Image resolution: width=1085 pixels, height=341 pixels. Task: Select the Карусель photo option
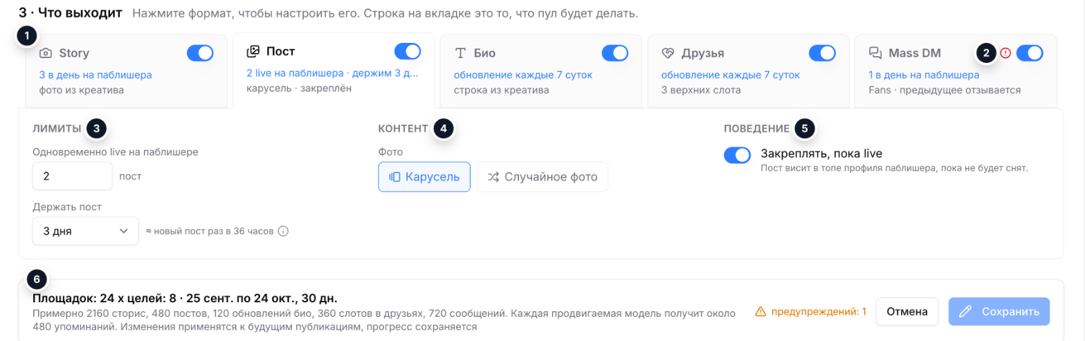tap(424, 176)
